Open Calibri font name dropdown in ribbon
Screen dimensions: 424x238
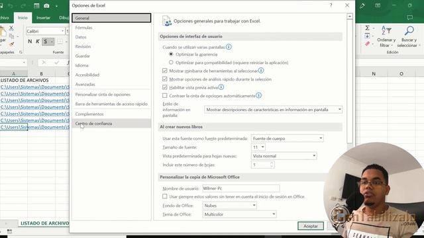coord(62,31)
